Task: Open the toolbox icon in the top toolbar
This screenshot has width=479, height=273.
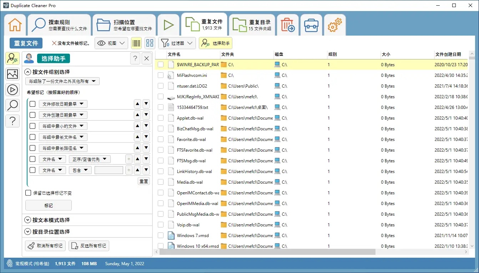Action: (311, 25)
